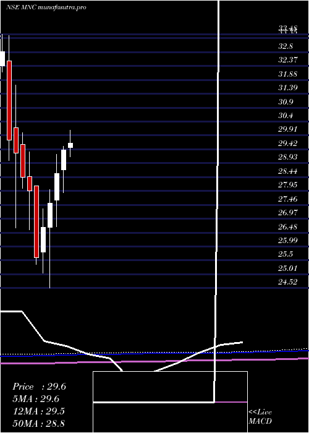Click the 'Price : 29.6' readout
Screen dimensions: 309x433
click(39, 387)
